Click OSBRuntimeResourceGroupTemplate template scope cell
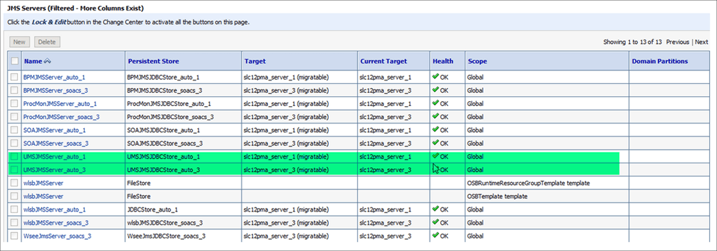The width and height of the screenshot is (717, 251). pyautogui.click(x=528, y=183)
